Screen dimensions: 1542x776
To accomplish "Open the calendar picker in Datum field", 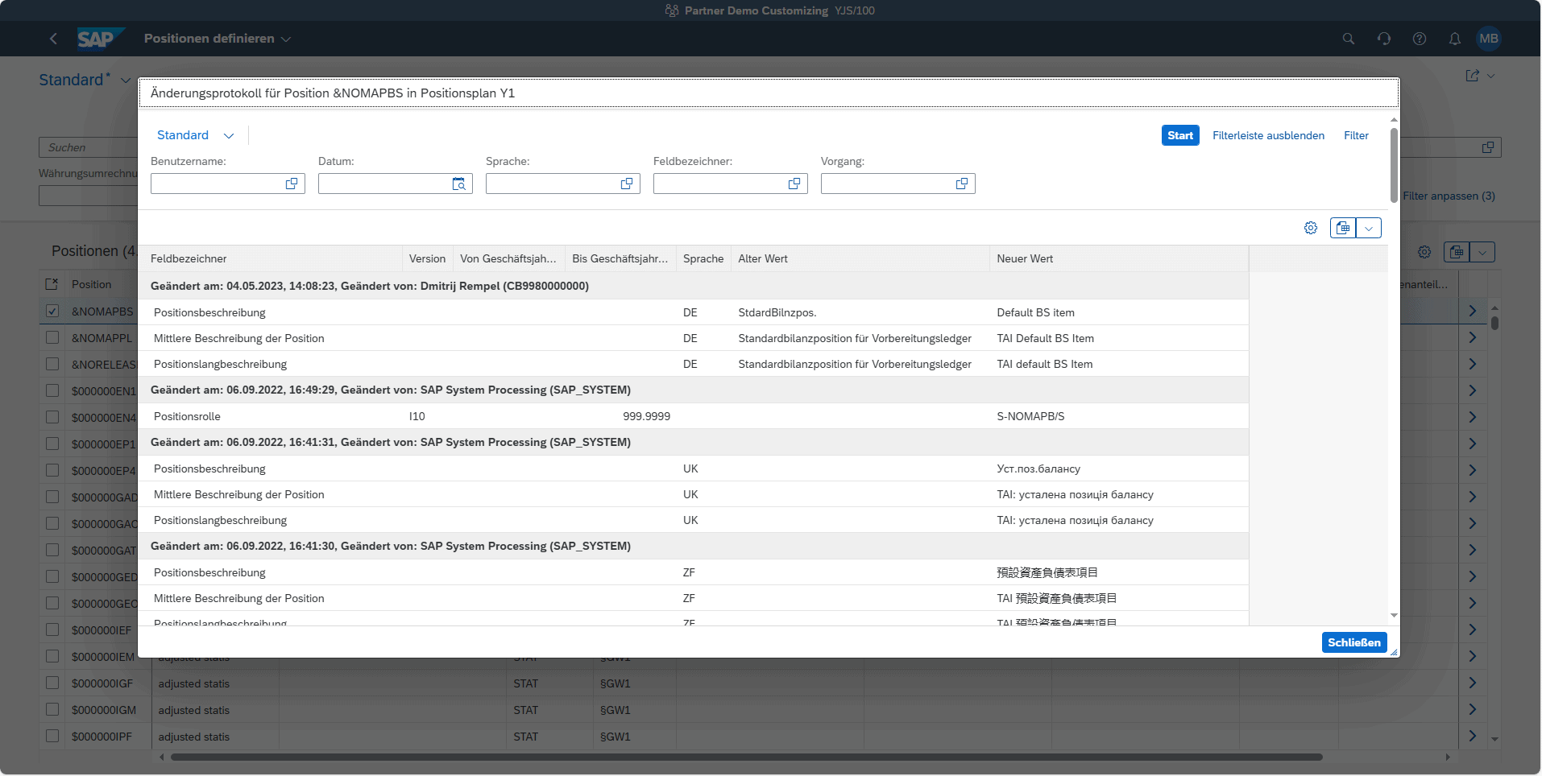I will pyautogui.click(x=458, y=184).
